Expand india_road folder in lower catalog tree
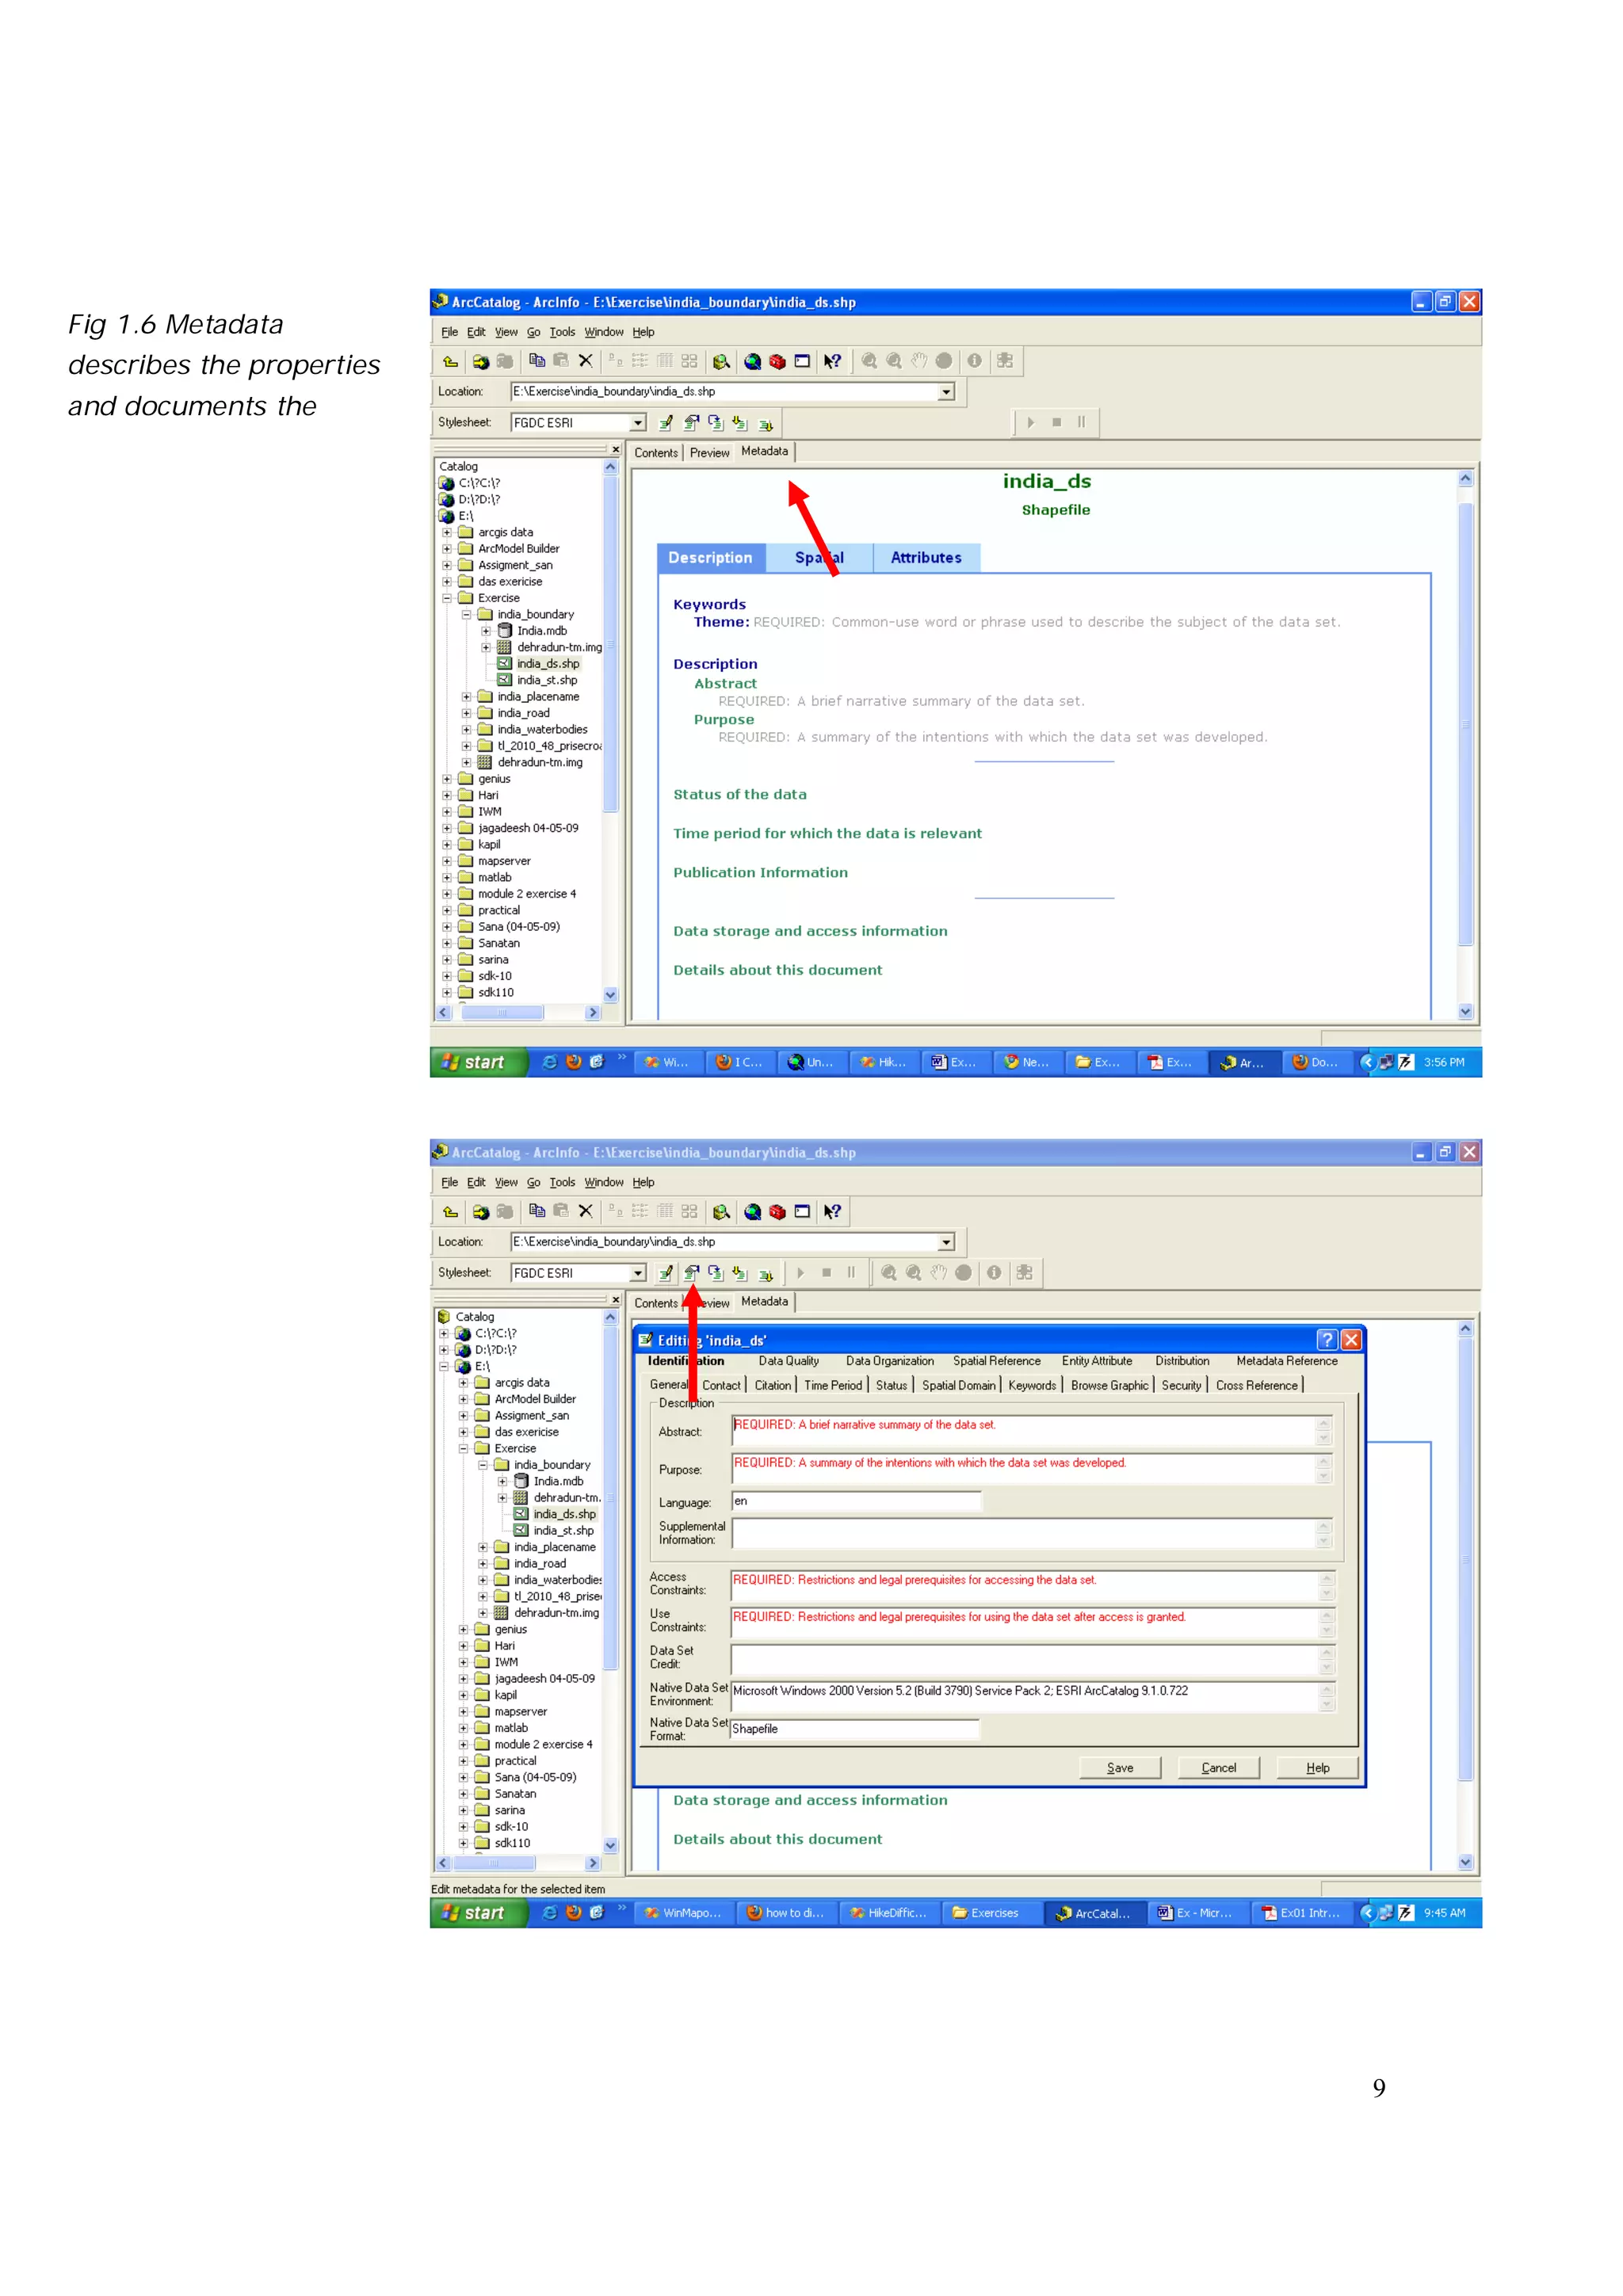 (x=483, y=1564)
